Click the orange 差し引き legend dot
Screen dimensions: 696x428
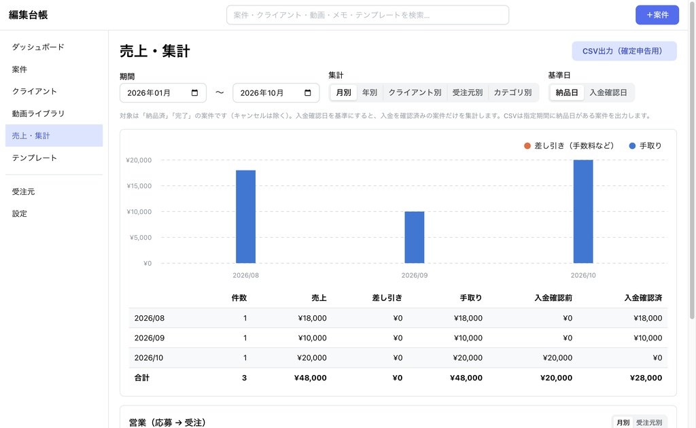[527, 146]
